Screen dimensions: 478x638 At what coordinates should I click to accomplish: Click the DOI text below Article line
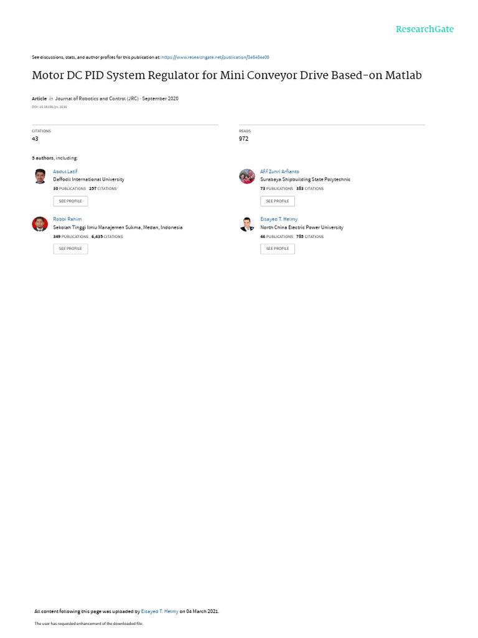(49, 107)
